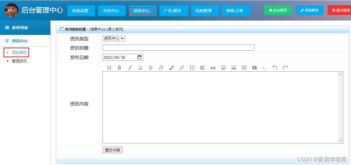
Task: Insert an image via picture icon
Action: pyautogui.click(x=234, y=68)
